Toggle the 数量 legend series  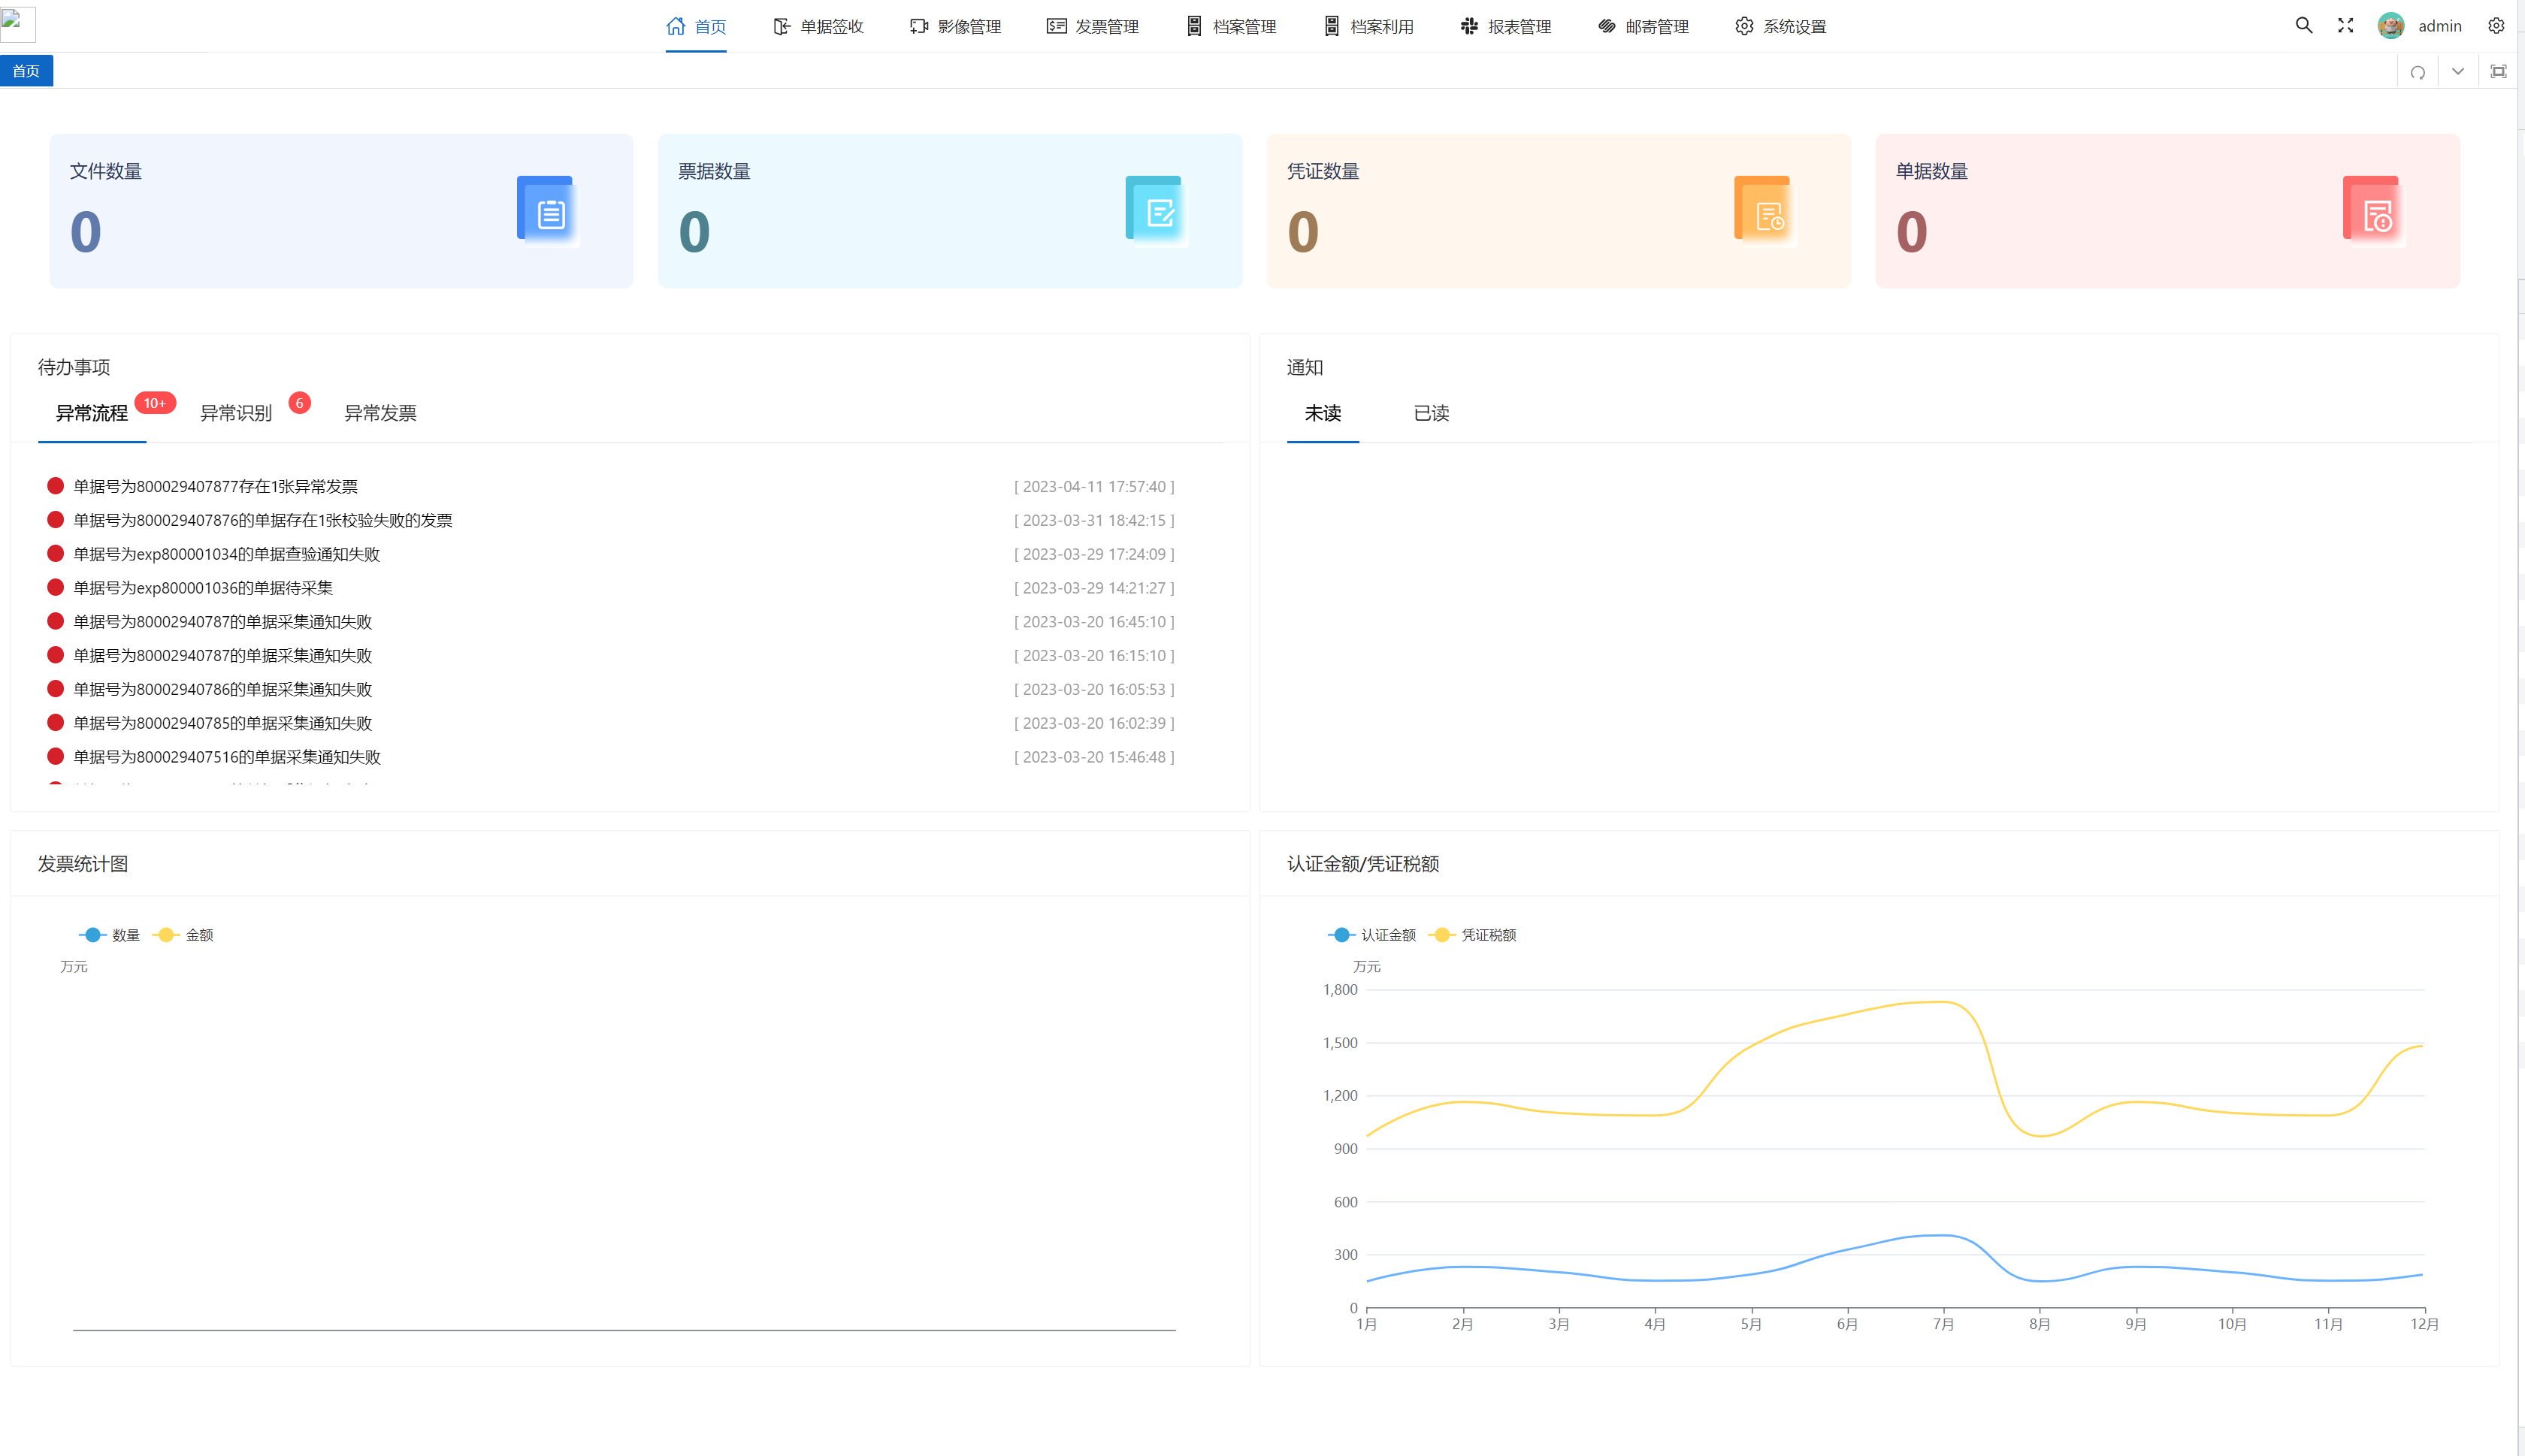point(109,935)
